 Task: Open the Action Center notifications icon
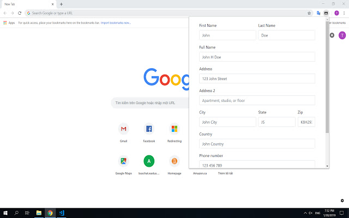tap(342, 213)
